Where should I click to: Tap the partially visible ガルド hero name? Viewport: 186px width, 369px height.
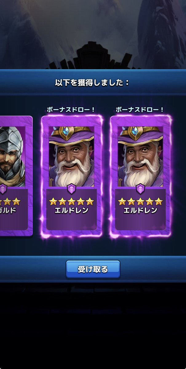point(8,211)
